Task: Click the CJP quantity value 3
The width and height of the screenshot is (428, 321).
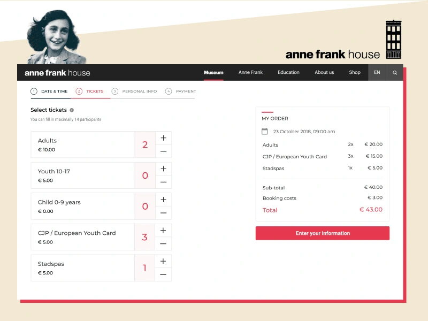Action: click(144, 237)
